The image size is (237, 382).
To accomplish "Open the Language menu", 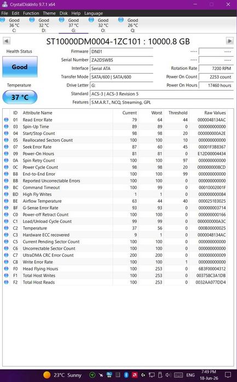I will click(94, 13).
